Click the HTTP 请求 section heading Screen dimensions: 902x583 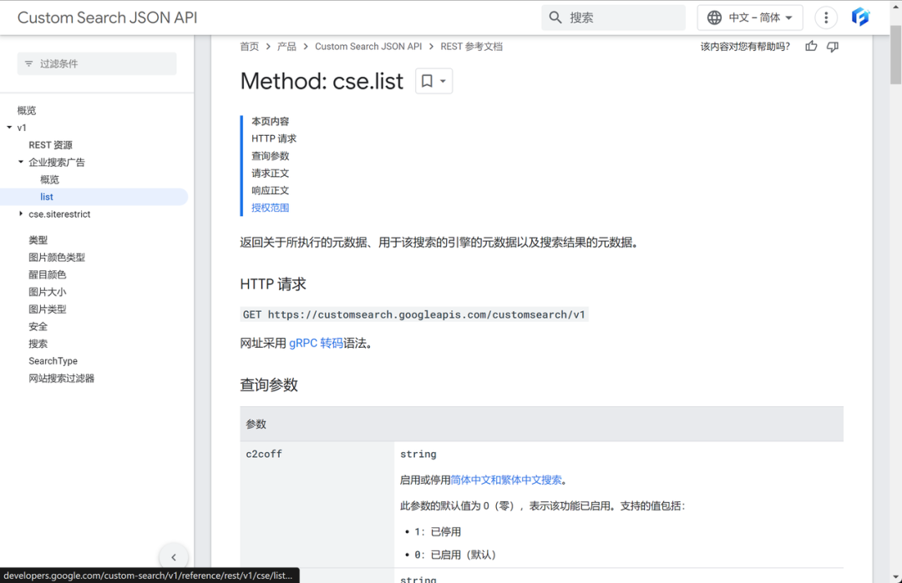(x=273, y=284)
